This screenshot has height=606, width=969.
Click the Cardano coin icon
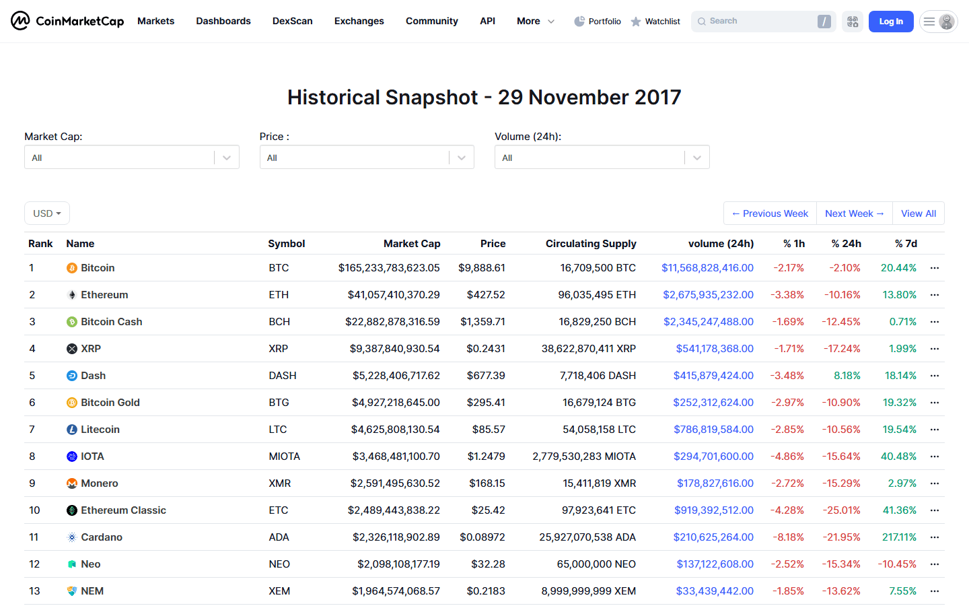point(72,537)
